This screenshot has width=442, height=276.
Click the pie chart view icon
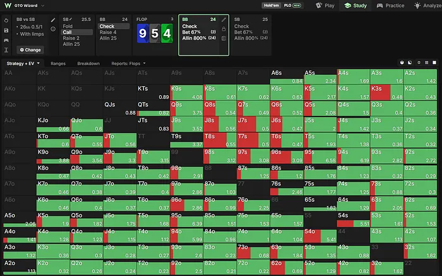(x=402, y=62)
